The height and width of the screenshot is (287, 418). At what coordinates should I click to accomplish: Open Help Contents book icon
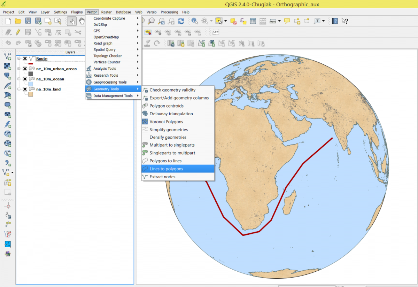pyautogui.click(x=335, y=21)
